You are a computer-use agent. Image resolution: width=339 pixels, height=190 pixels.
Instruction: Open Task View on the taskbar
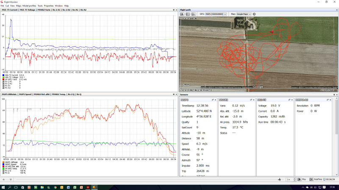pyautogui.click(x=16, y=187)
